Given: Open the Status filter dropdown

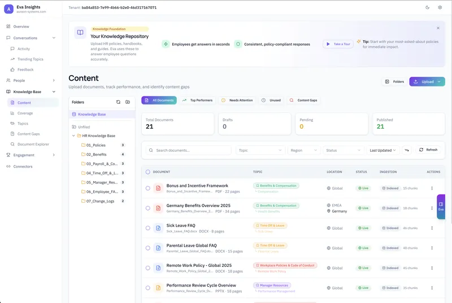Looking at the screenshot, I should coord(343,150).
